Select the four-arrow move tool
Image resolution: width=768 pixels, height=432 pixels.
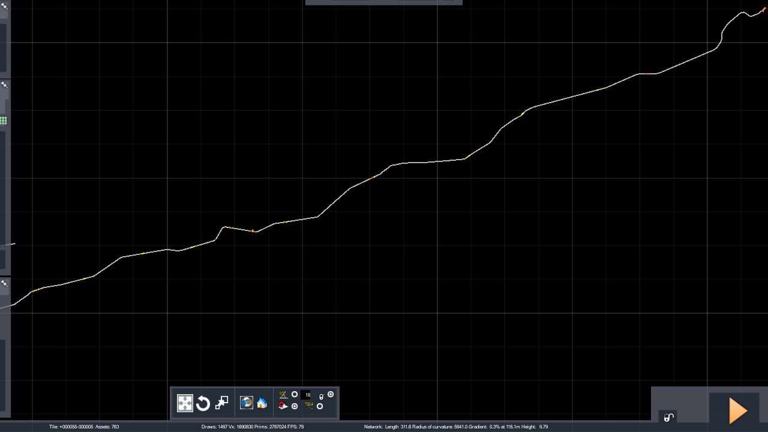pos(185,403)
